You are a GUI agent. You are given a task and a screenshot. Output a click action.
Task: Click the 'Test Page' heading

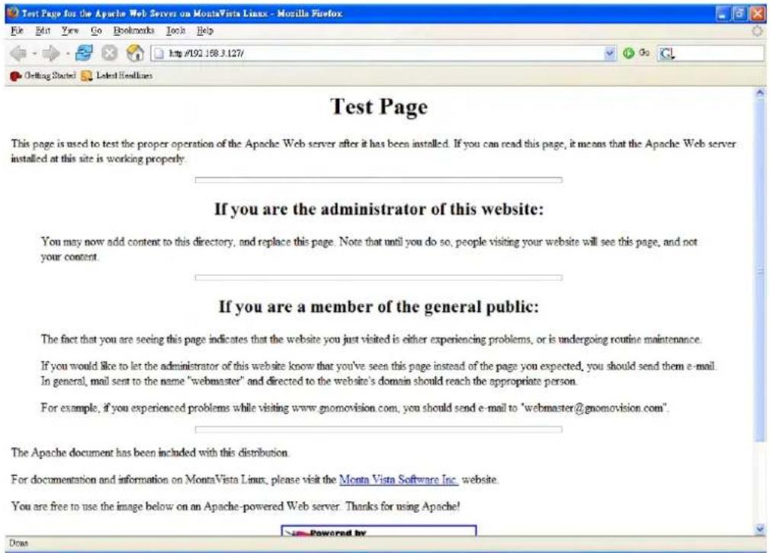(x=379, y=107)
